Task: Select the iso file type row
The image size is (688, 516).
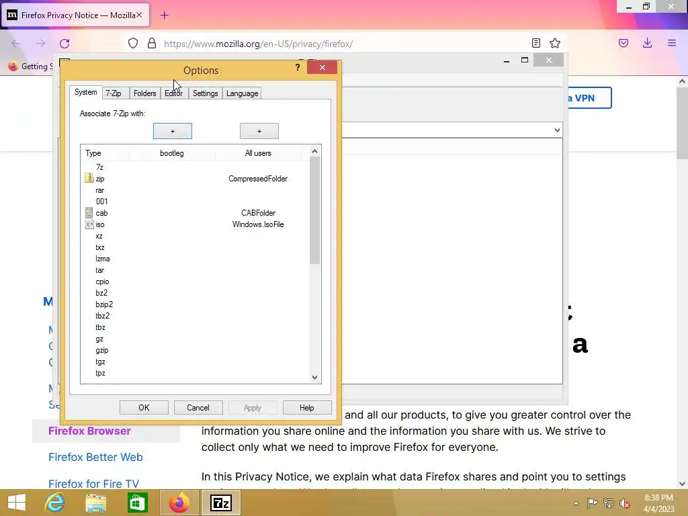Action: click(196, 224)
